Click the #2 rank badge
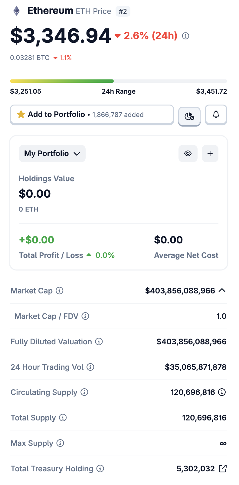239x485 pixels. [123, 12]
